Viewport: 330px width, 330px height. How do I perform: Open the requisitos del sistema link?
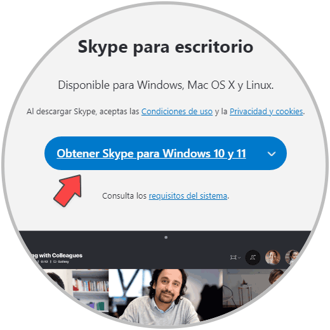coord(188,196)
